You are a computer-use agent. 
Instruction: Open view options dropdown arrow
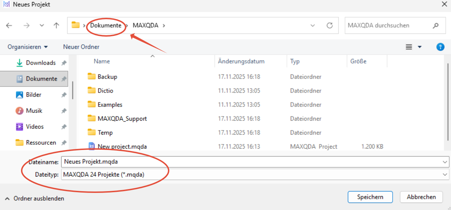pos(420,47)
